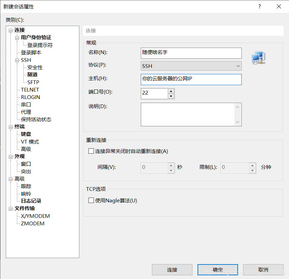The image size is (289, 279).
Task: Click the 确定 button
Action: [218, 270]
